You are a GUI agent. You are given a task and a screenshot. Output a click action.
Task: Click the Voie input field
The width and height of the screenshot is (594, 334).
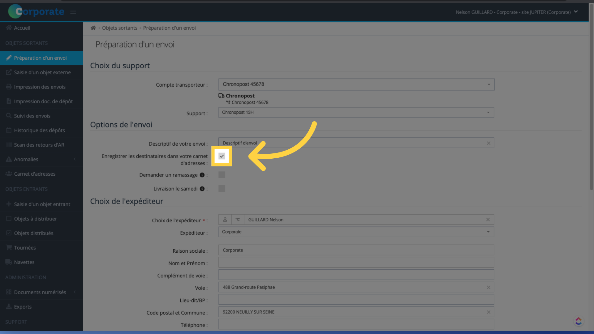click(x=356, y=287)
